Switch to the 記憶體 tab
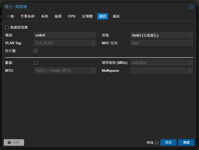 [x=87, y=16]
